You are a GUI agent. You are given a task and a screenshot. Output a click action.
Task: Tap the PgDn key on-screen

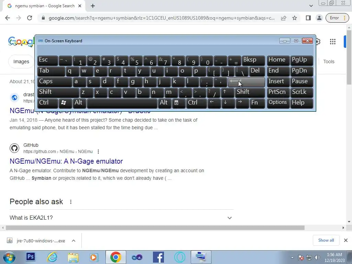click(x=302, y=71)
